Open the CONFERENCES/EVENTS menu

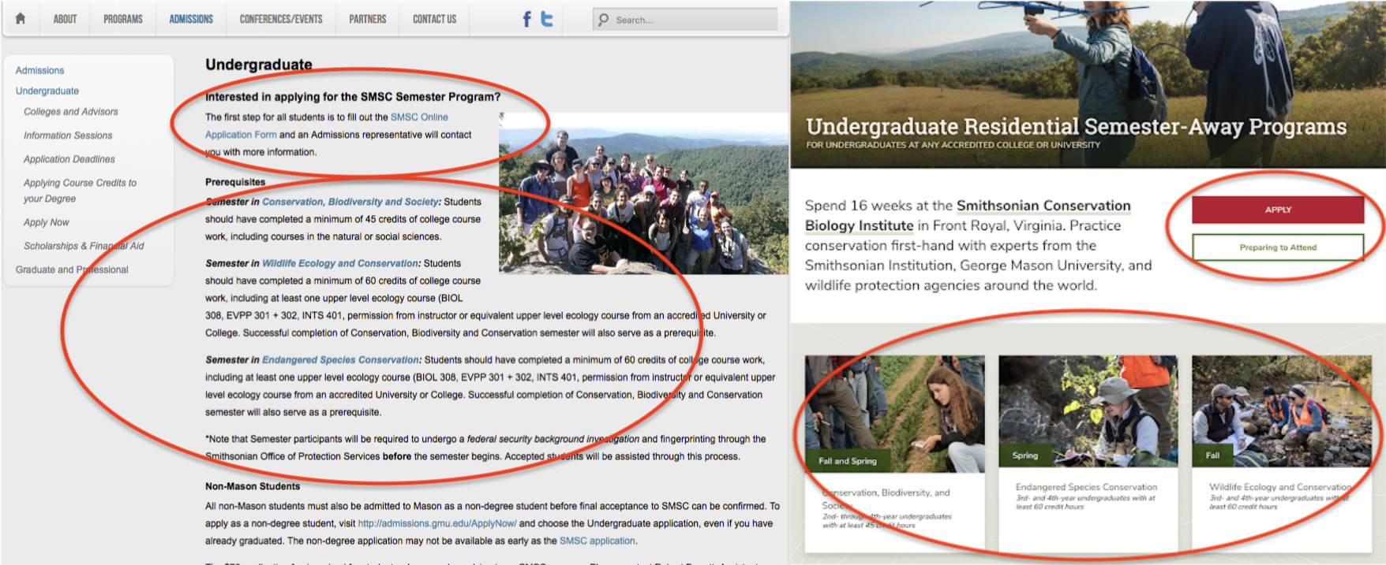281,19
